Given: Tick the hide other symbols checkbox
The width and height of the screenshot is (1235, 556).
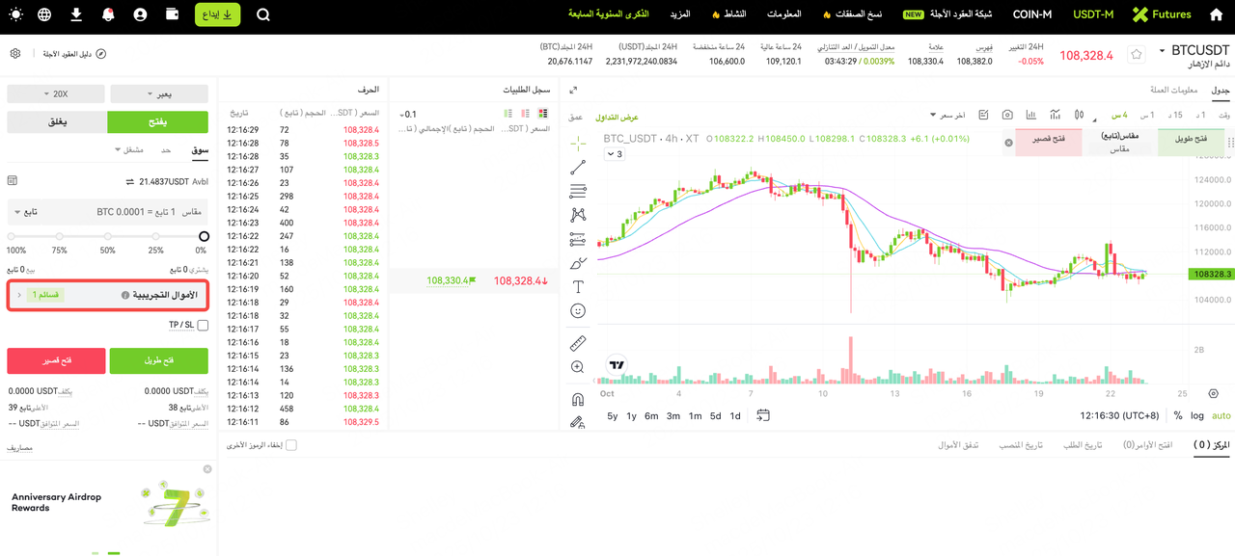Looking at the screenshot, I should pyautogui.click(x=291, y=445).
